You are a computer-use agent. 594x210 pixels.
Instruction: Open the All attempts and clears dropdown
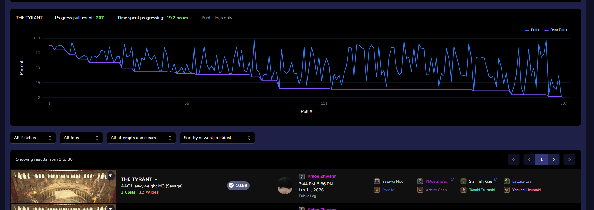click(x=141, y=138)
